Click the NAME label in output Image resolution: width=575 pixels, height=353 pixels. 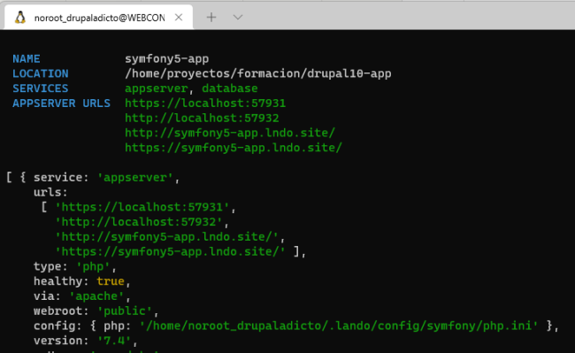[x=27, y=59]
